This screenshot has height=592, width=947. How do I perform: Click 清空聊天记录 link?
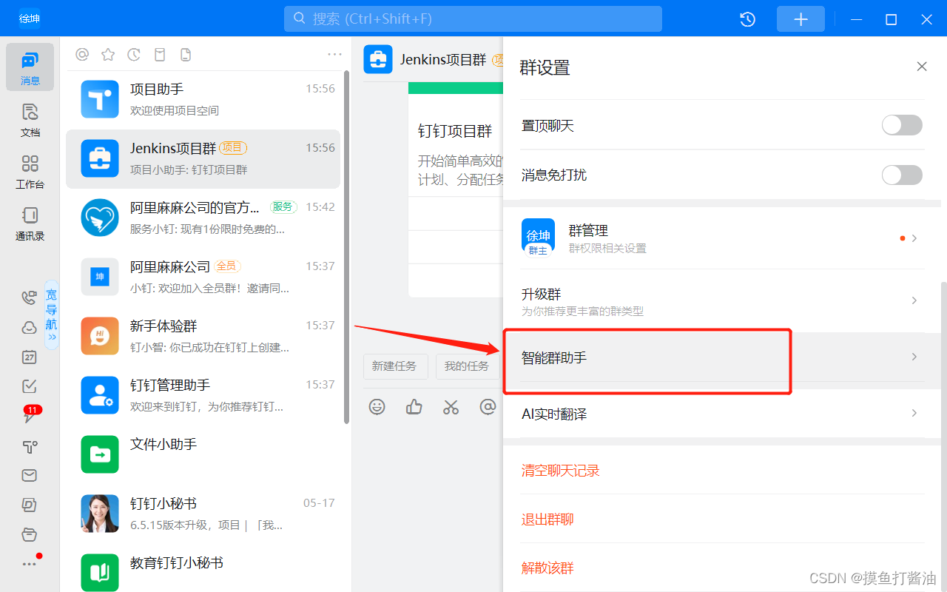click(560, 471)
